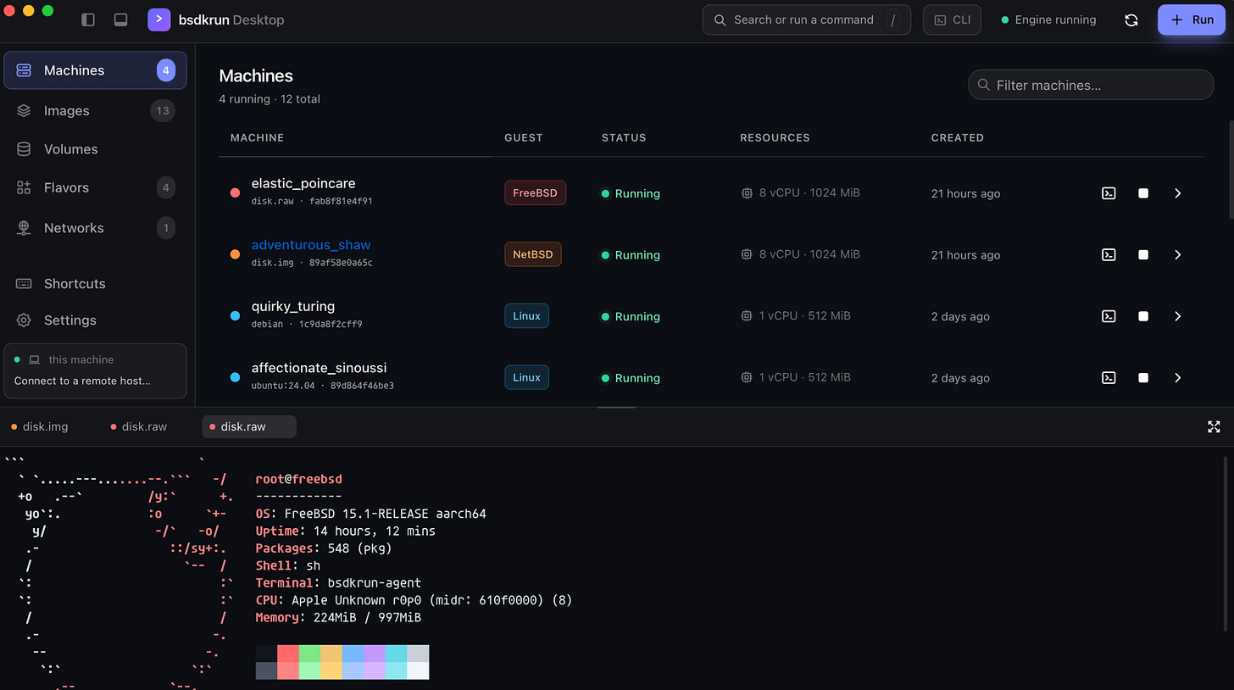Open the adventurous_shaw machine link
The height and width of the screenshot is (690, 1234).
tap(311, 245)
